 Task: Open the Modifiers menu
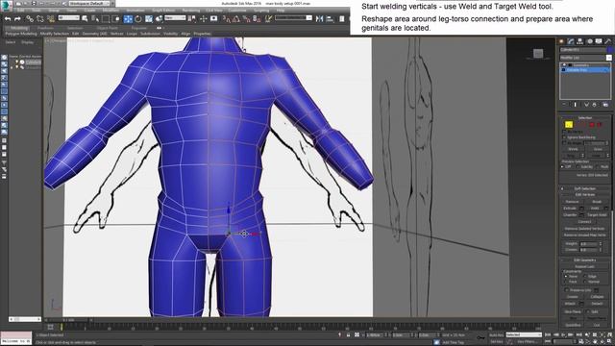(x=111, y=11)
